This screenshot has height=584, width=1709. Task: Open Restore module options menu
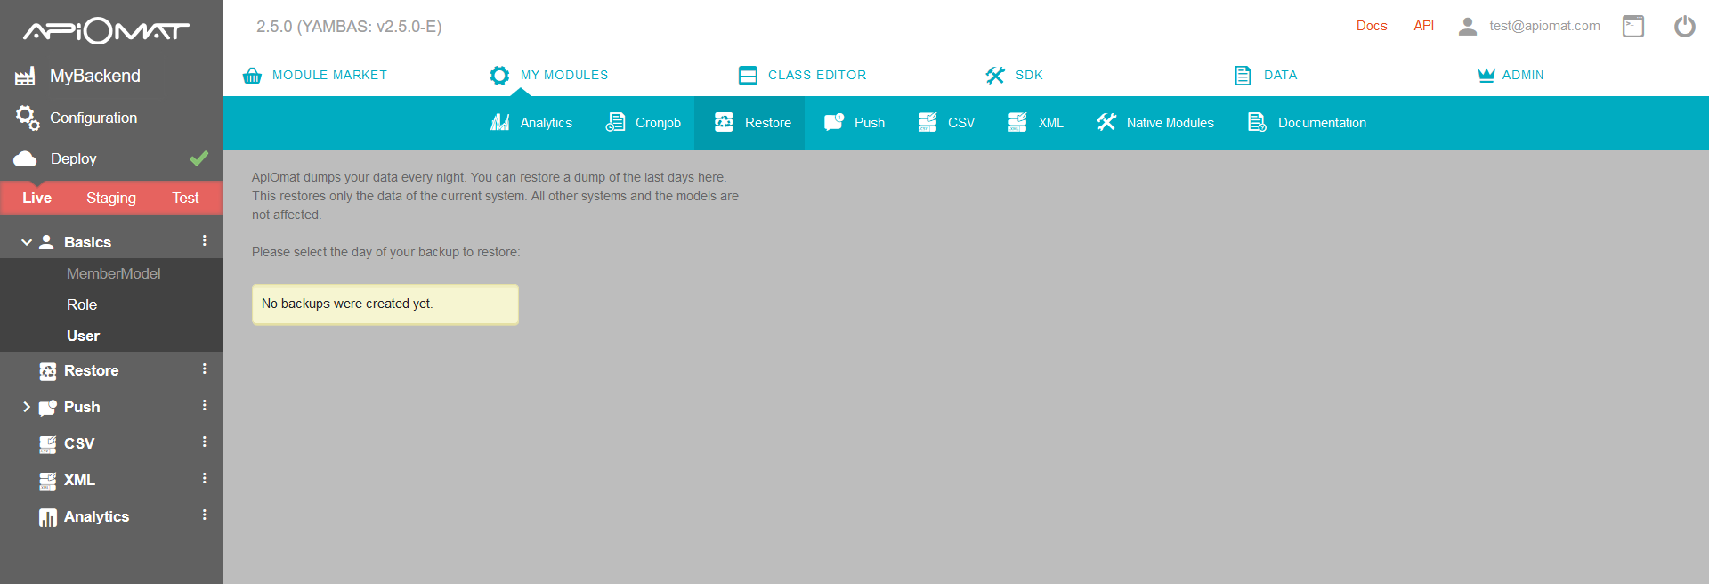click(x=205, y=369)
